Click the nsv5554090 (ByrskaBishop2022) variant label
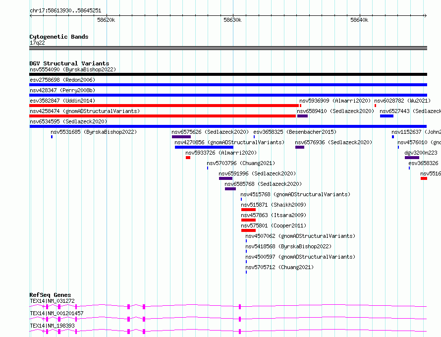 (x=73, y=69)
